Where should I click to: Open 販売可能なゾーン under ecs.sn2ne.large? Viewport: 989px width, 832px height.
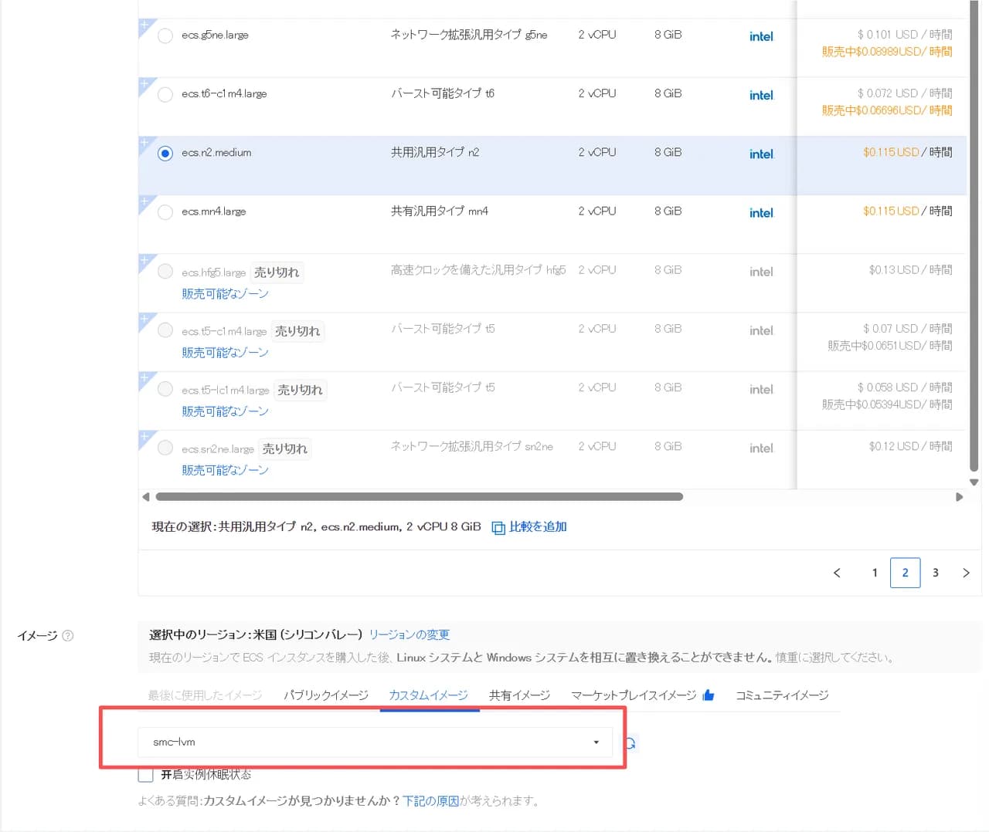[x=225, y=470]
